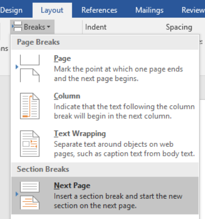Select the Column break icon
The image size is (205, 219).
(x=30, y=106)
